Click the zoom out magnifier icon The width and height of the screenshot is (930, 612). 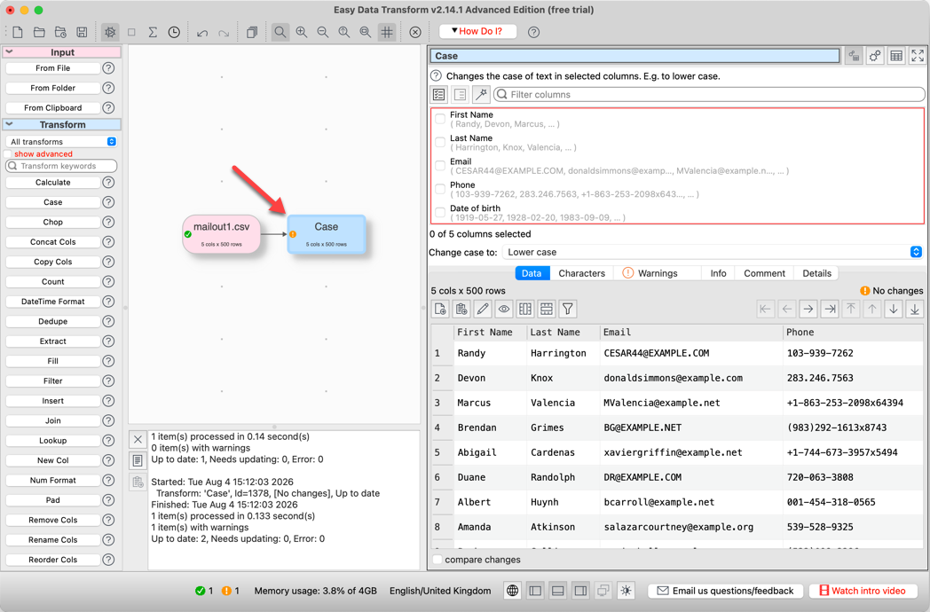pyautogui.click(x=323, y=32)
